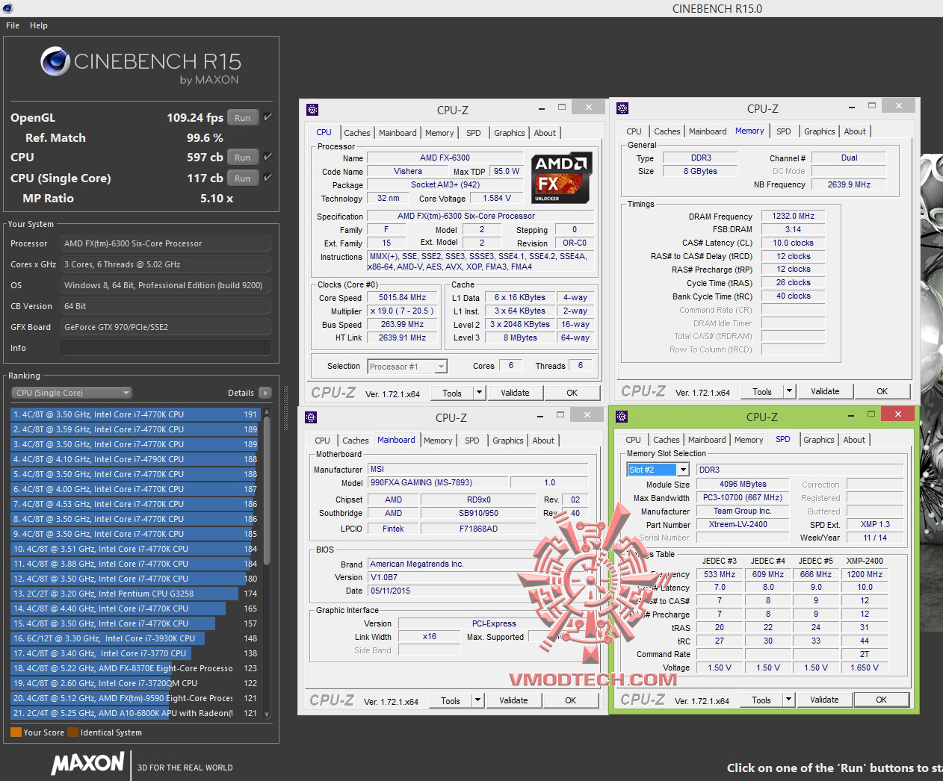The width and height of the screenshot is (943, 781).
Task: Click the CPU-Z app icon in the SPD tab window
Action: click(x=622, y=417)
